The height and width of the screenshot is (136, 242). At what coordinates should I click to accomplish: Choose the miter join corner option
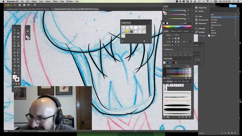[173, 42]
